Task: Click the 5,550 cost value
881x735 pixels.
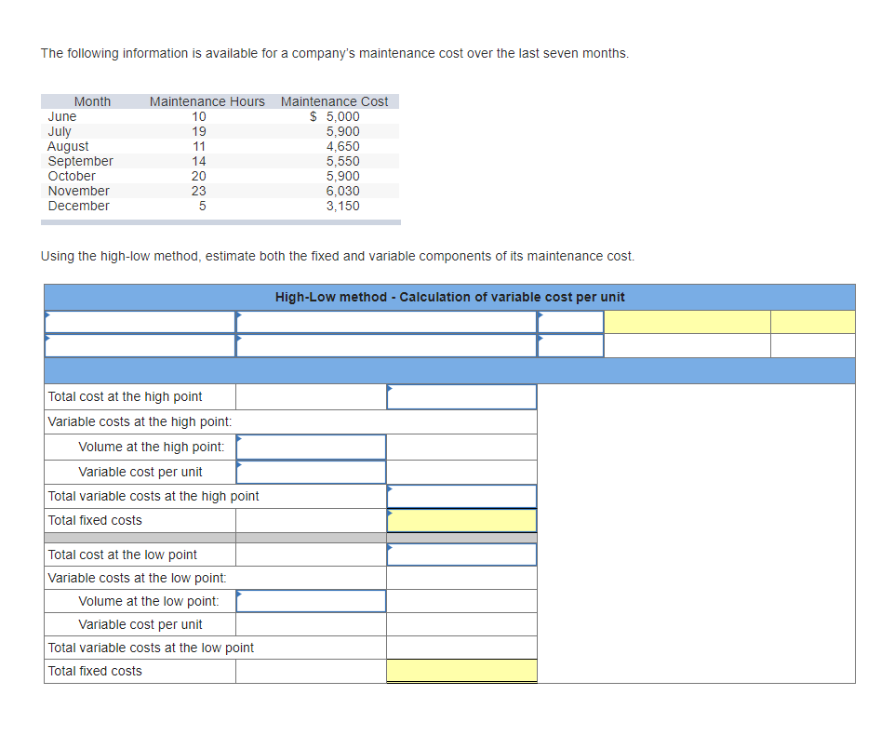Action: tap(342, 161)
